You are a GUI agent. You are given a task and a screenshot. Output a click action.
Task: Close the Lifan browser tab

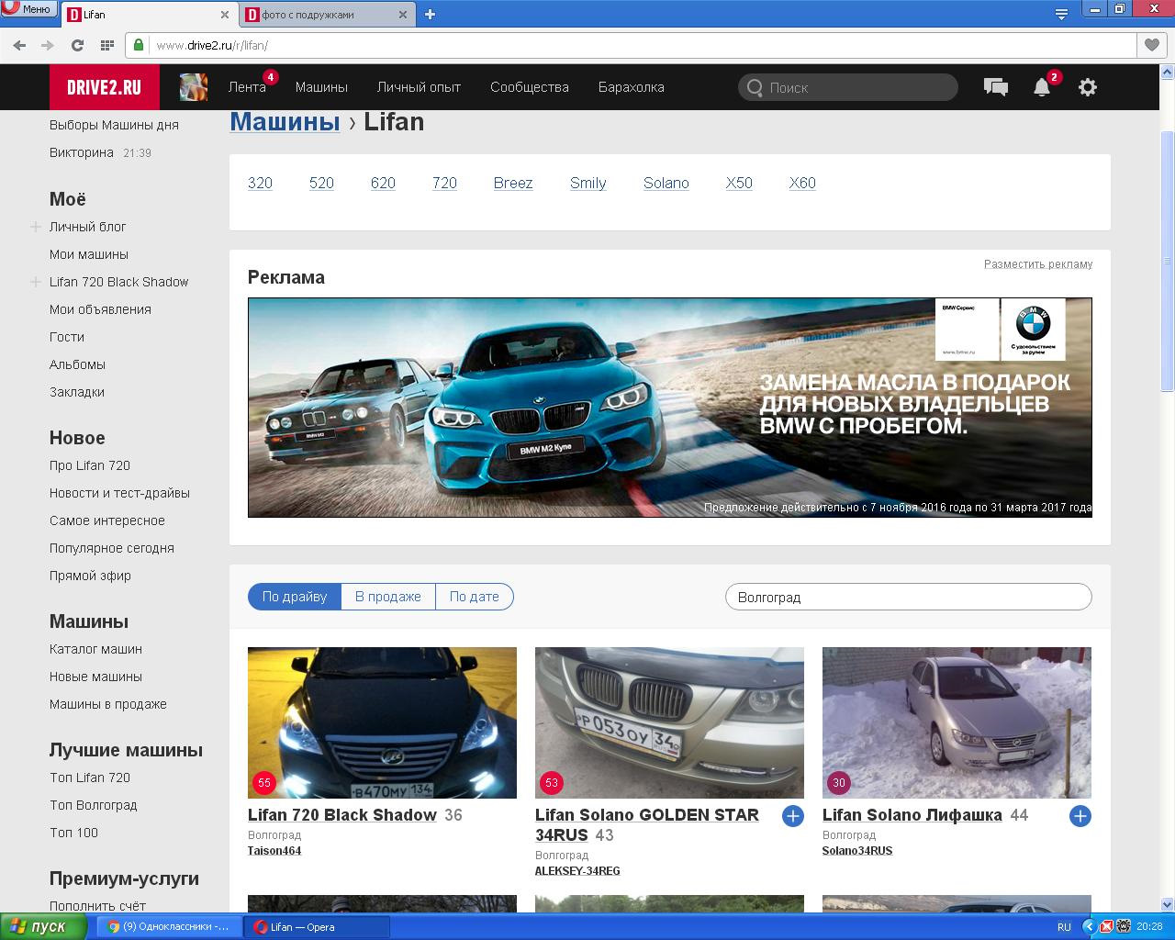225,15
